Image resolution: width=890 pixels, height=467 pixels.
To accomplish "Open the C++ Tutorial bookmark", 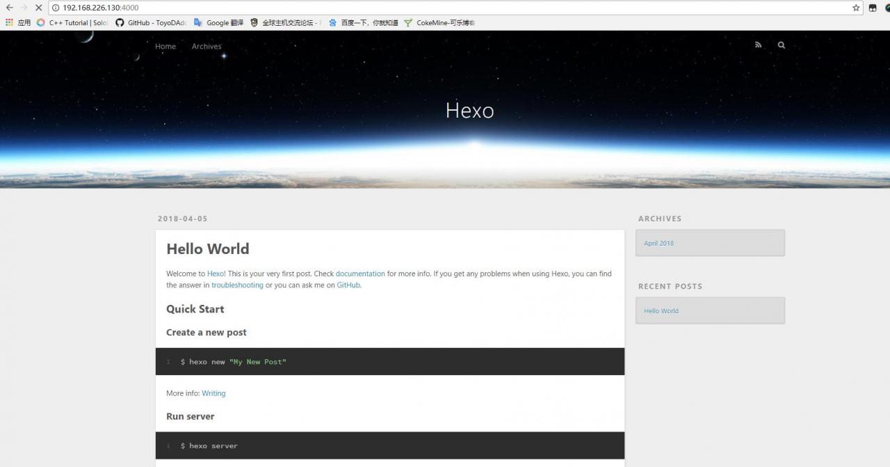I will point(72,22).
